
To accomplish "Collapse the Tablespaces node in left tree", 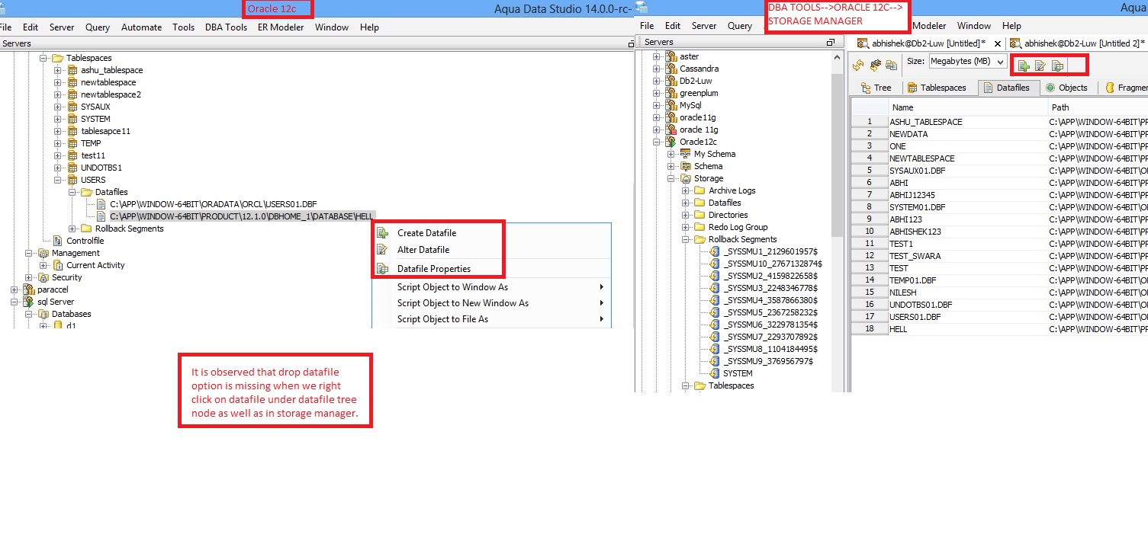I will coord(44,58).
